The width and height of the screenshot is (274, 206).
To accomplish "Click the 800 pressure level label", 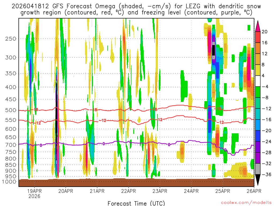I will (11, 159).
